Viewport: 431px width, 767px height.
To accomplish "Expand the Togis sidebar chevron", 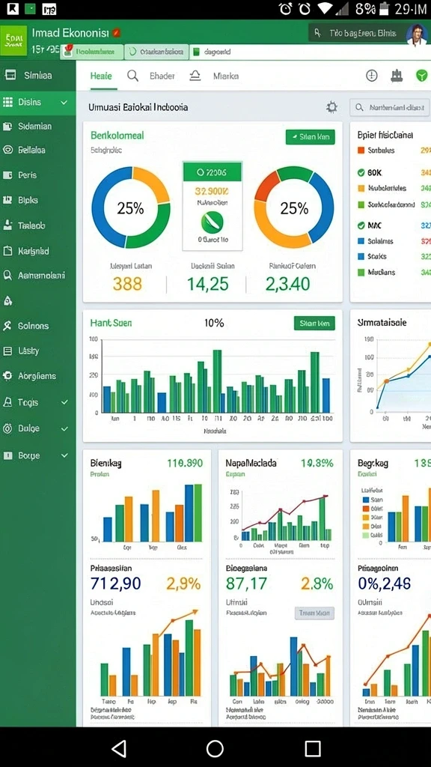I will point(64,402).
